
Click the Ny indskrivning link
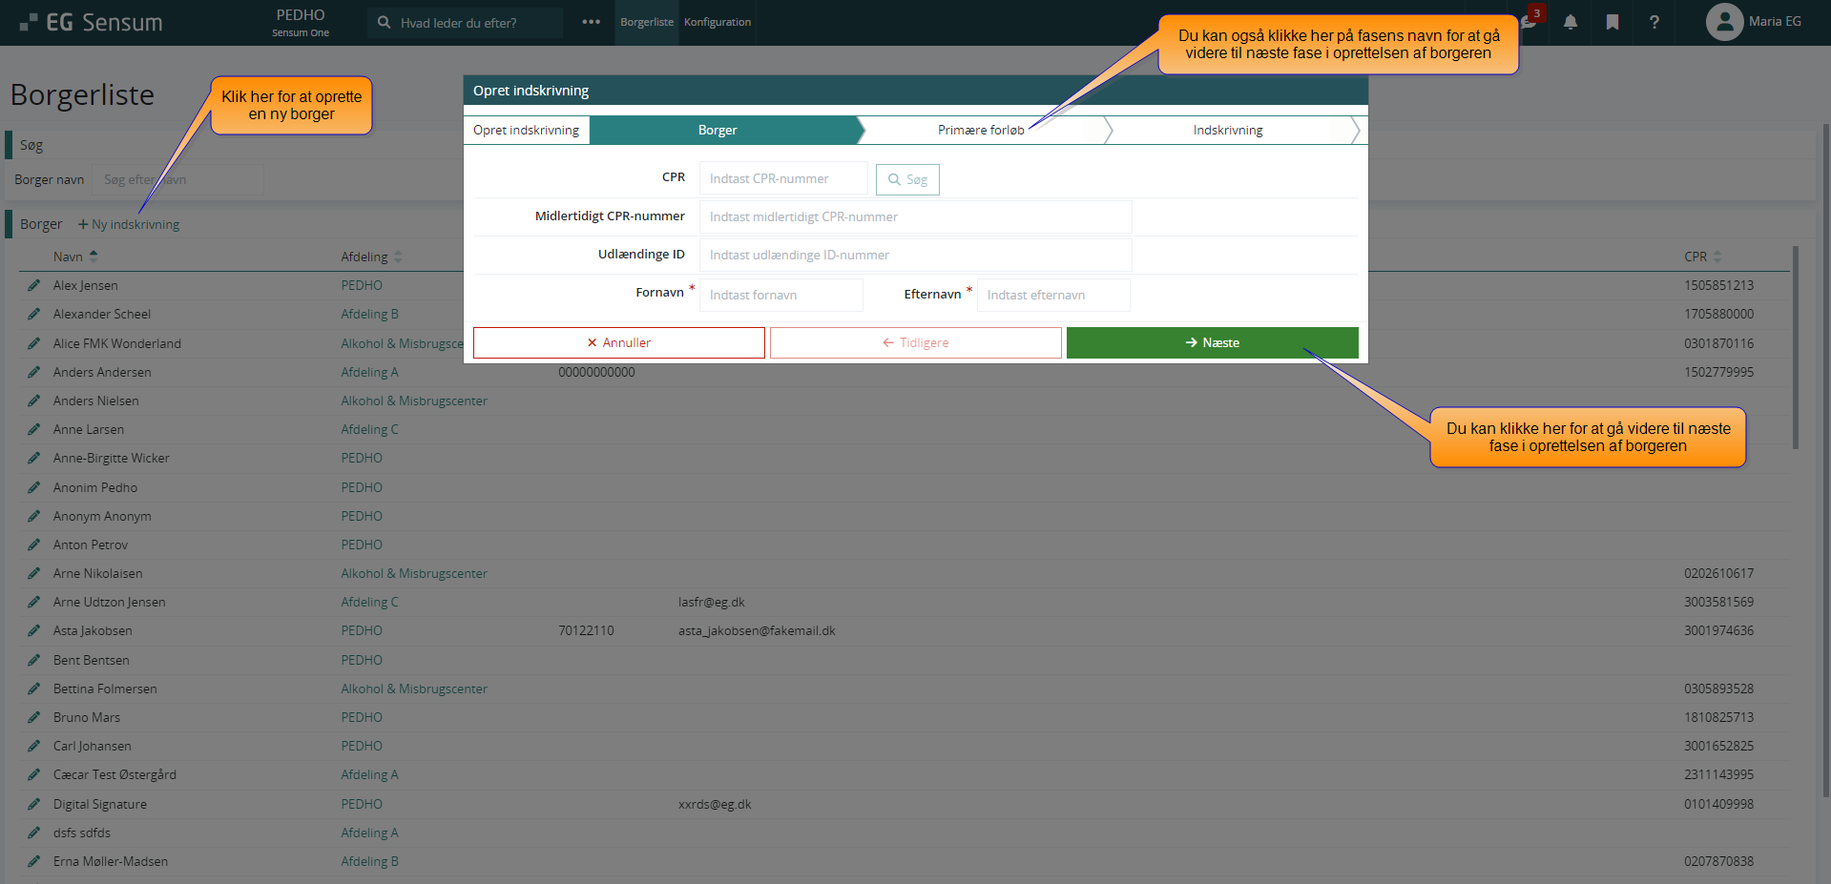129,224
